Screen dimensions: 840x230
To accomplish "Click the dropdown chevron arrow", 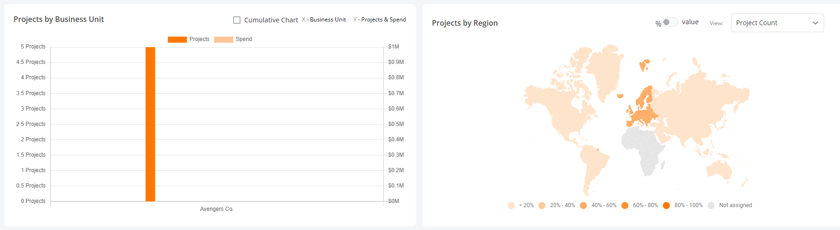I will (815, 23).
